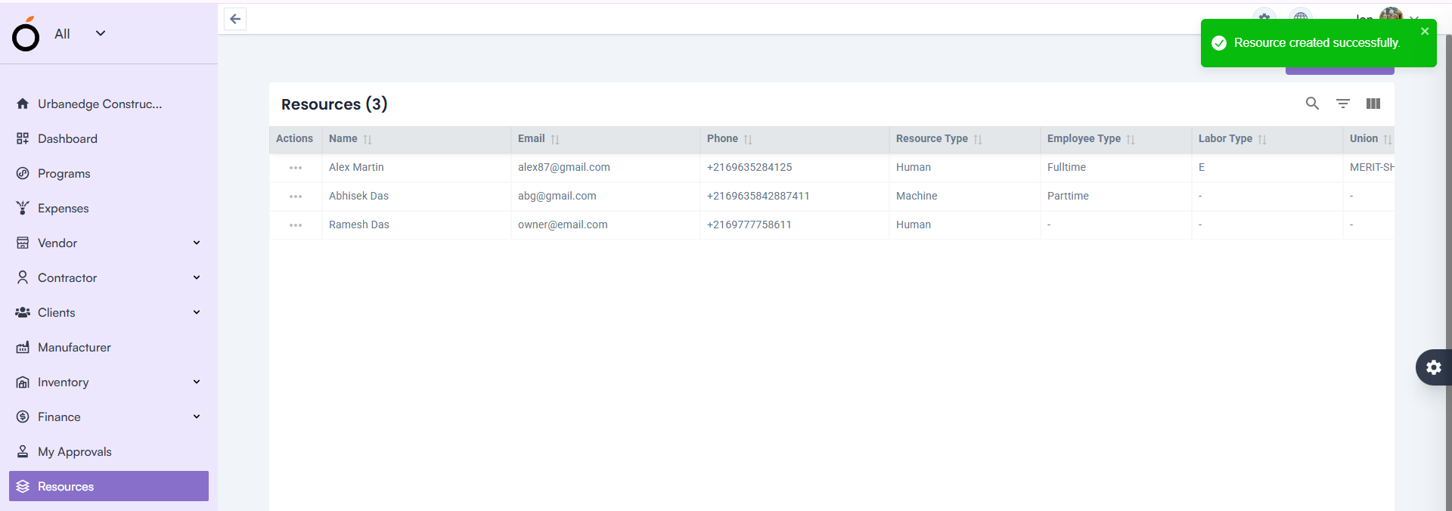Open actions menu for Alex Martin
The width and height of the screenshot is (1452, 511).
[x=296, y=168]
